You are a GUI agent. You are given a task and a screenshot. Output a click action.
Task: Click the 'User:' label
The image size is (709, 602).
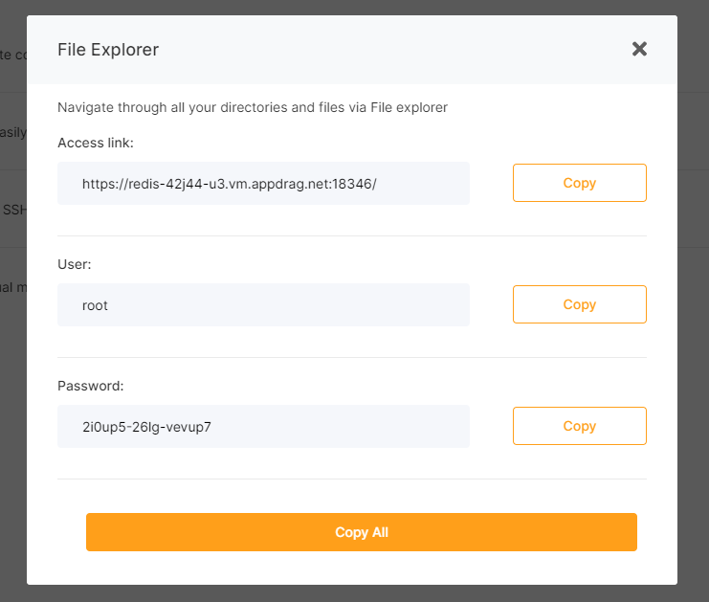75,264
